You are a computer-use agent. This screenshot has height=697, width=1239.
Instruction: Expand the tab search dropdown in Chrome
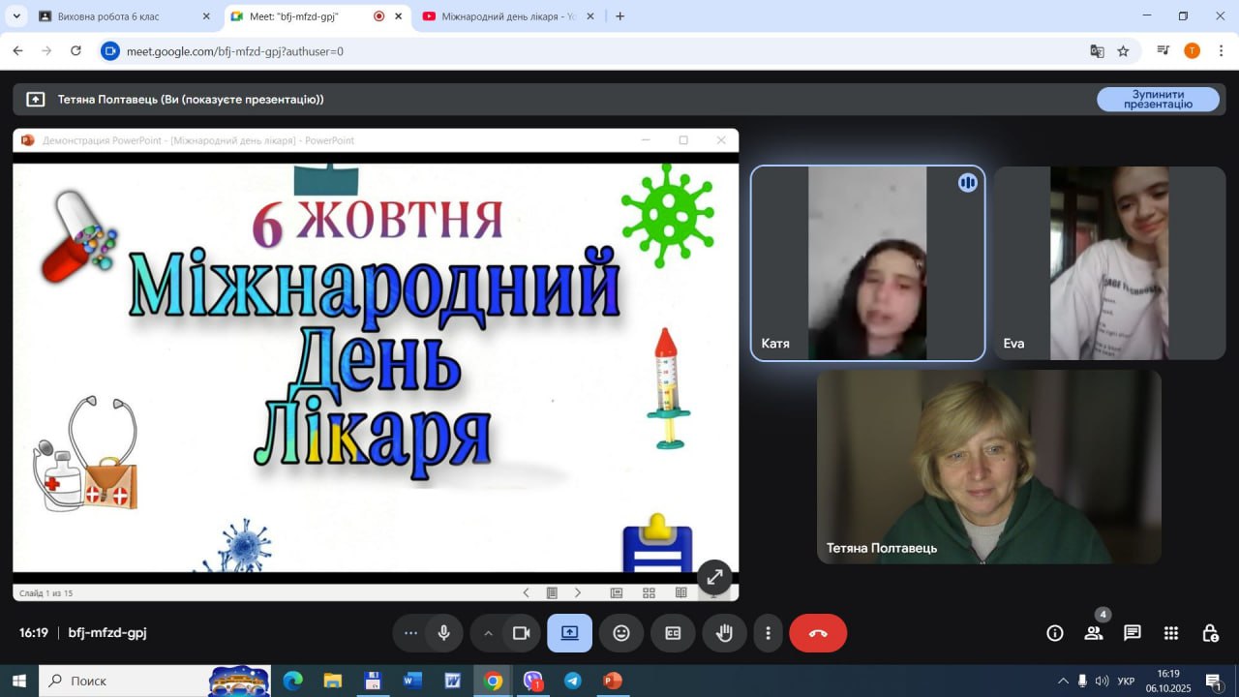[x=16, y=16]
